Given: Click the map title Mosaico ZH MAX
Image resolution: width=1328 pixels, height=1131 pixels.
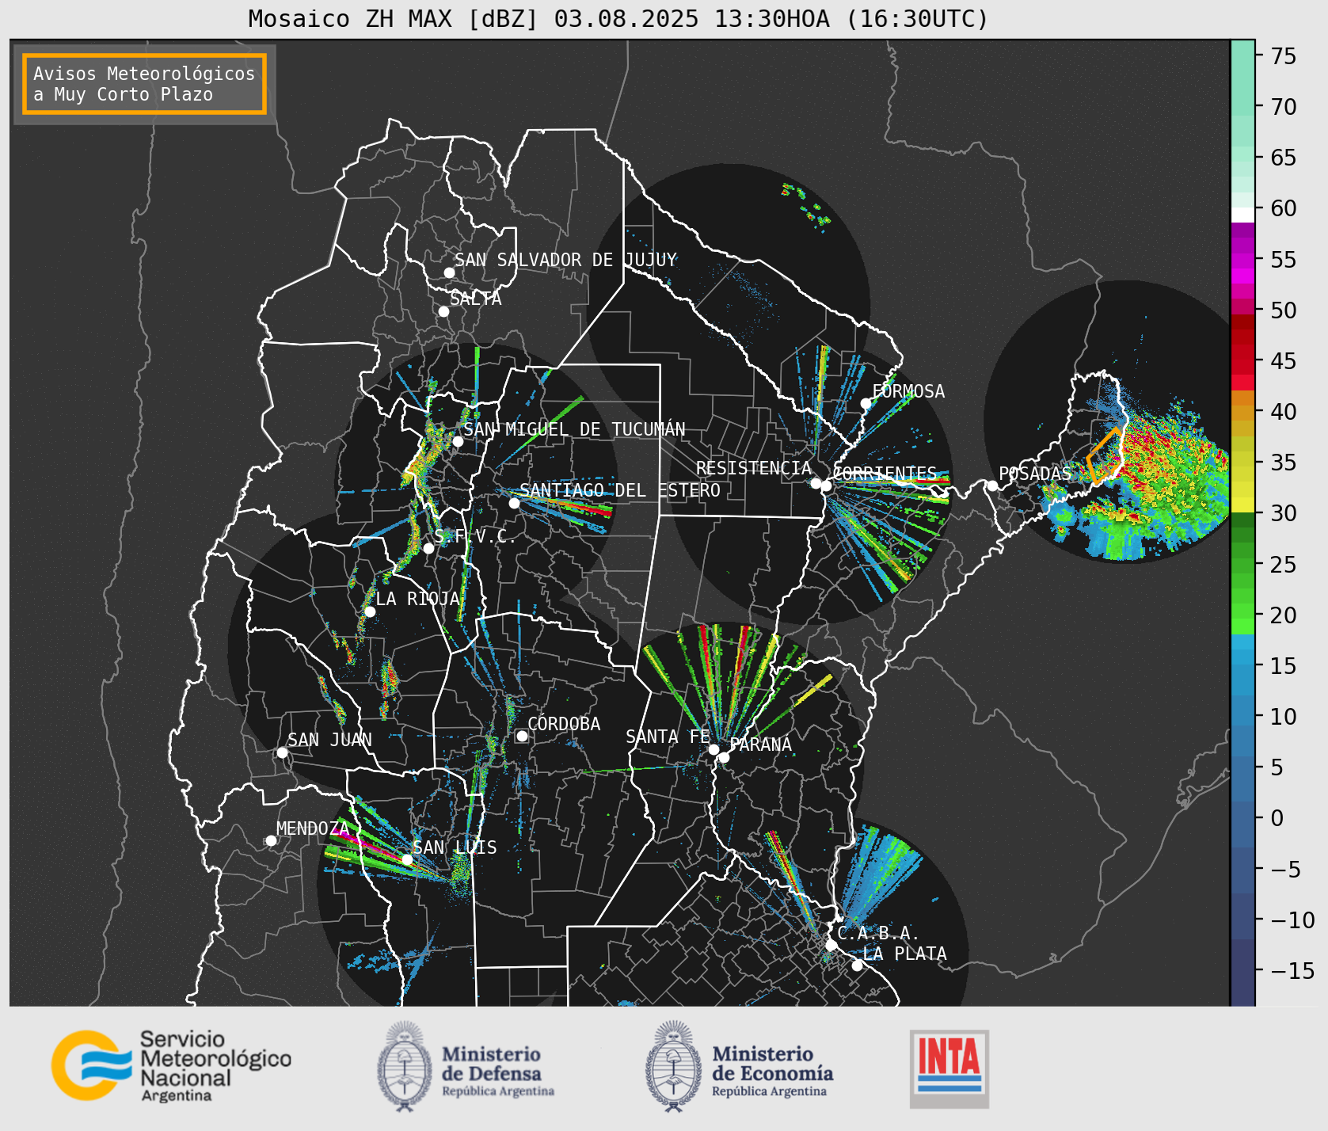Looking at the screenshot, I should click(x=618, y=18).
